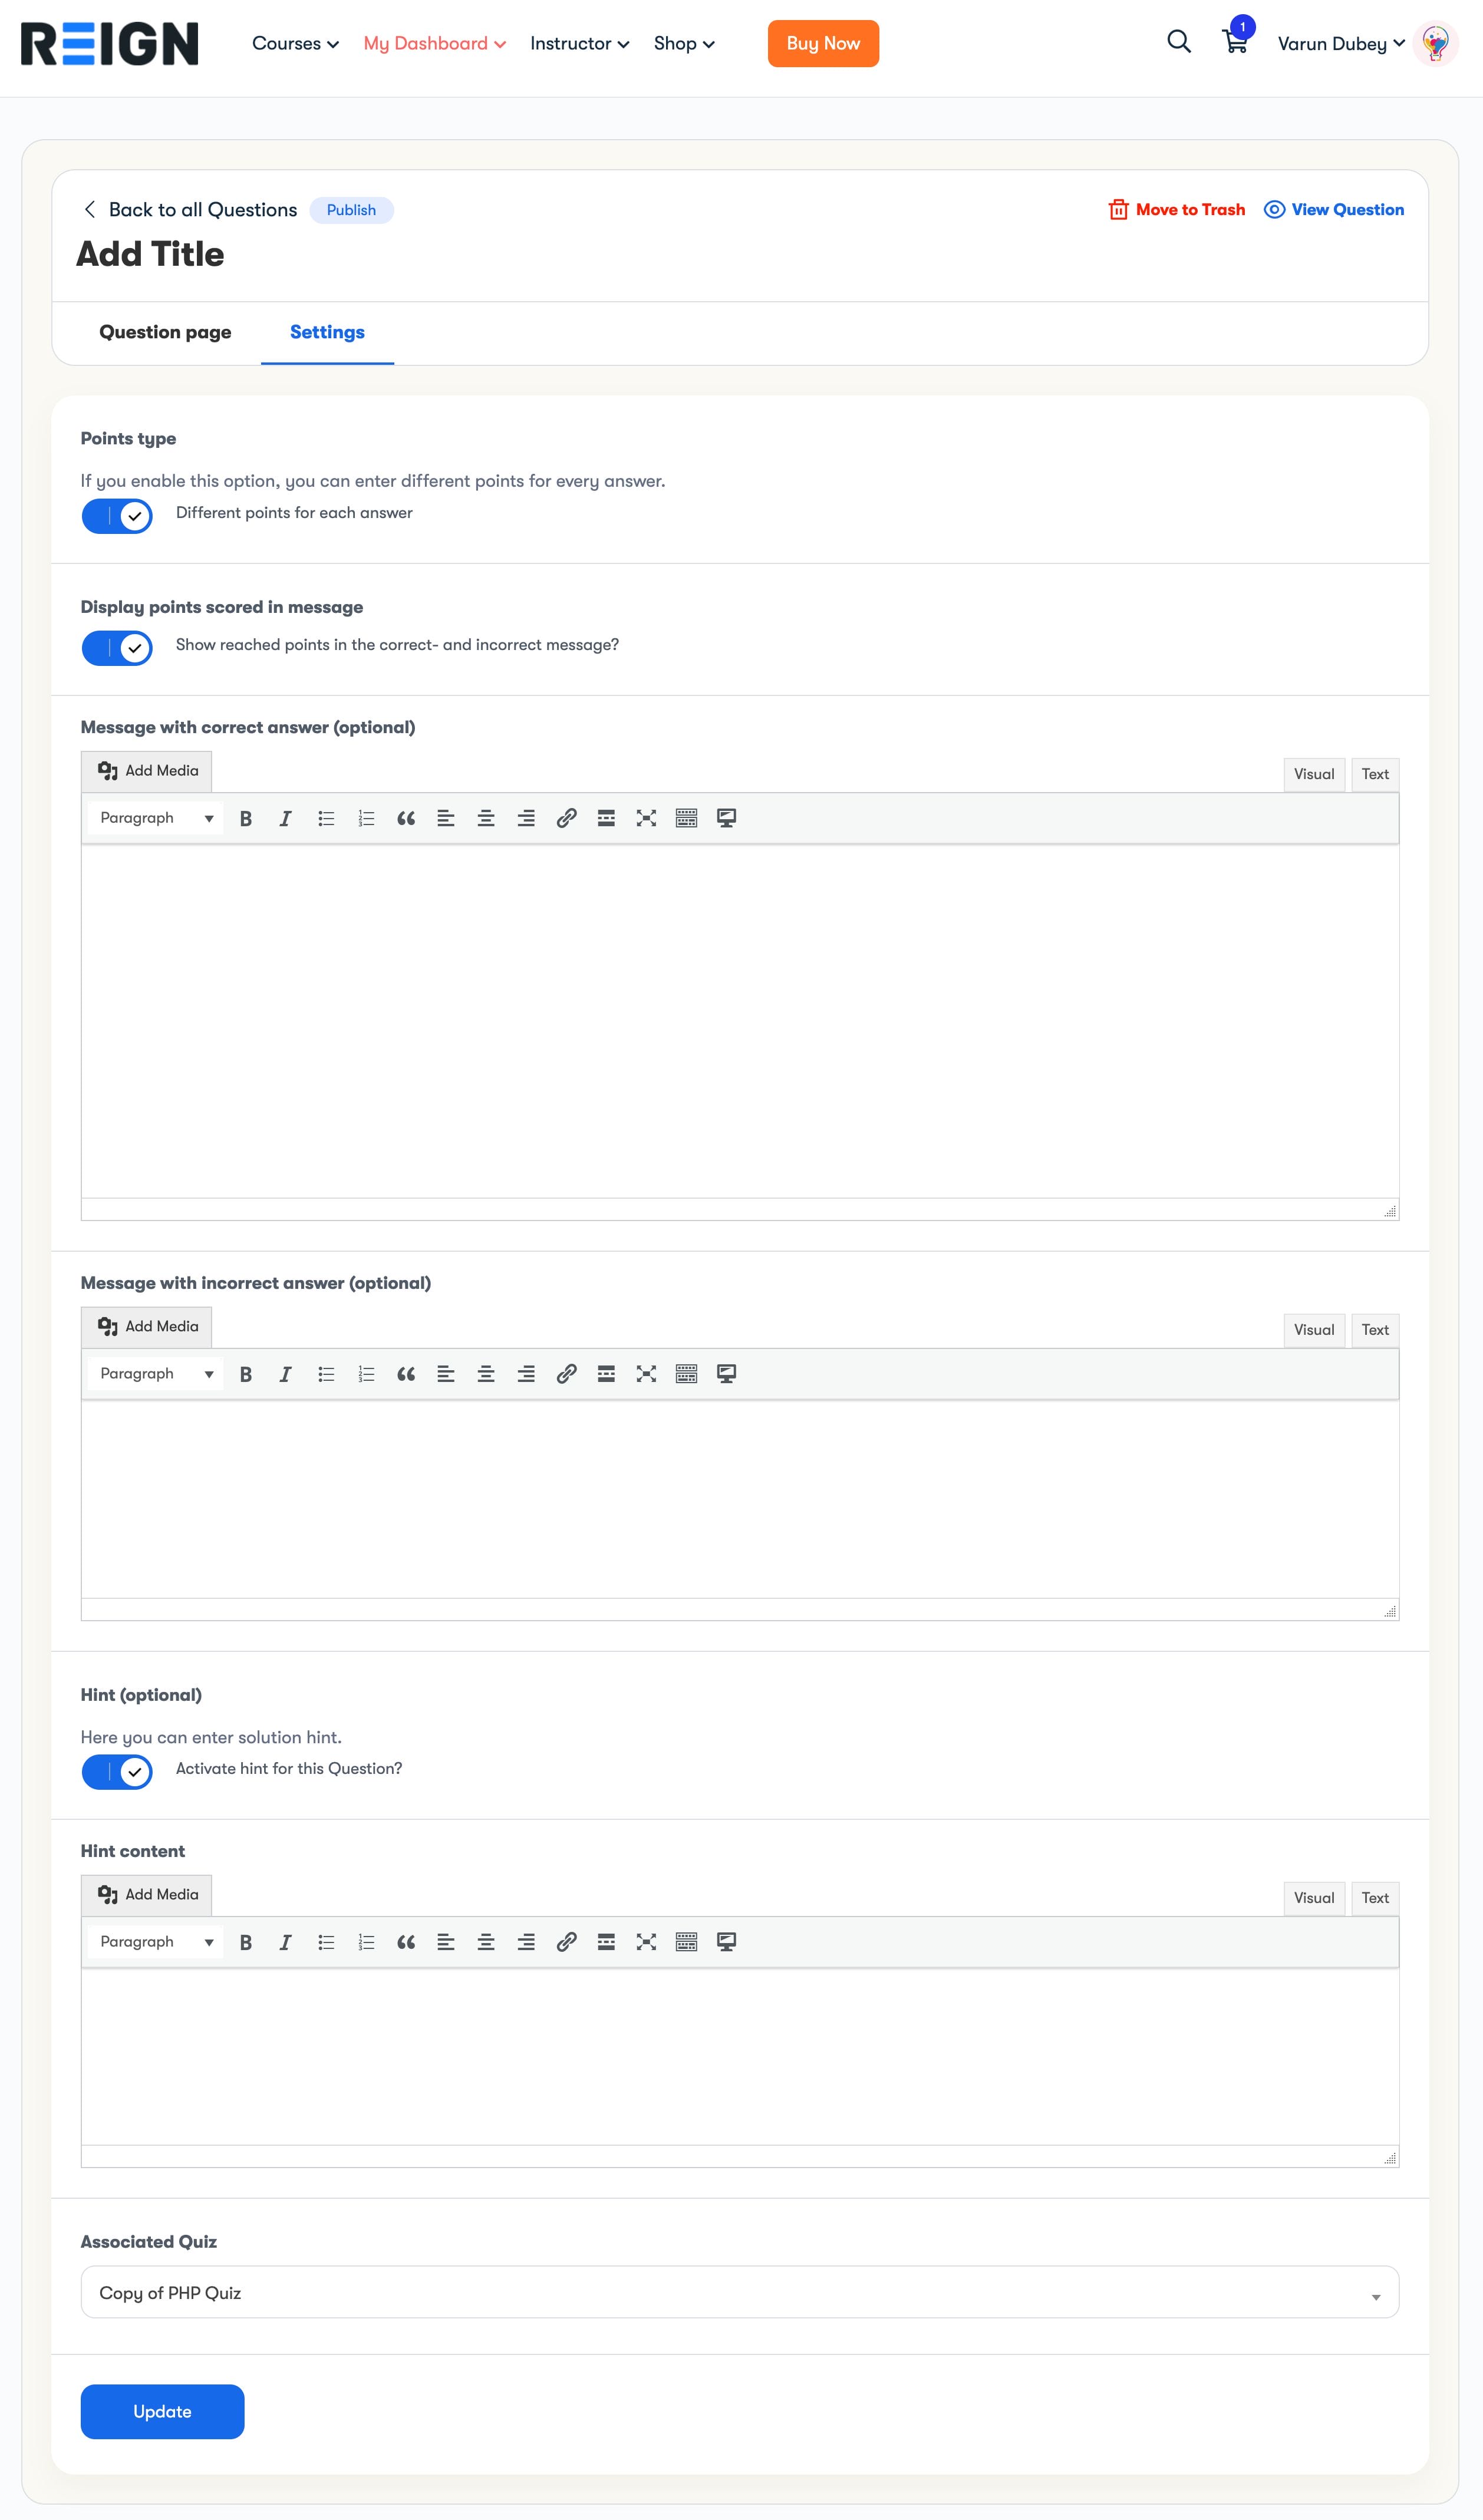The image size is (1483, 2520).
Task: Turn off activate hint for this question
Action: click(x=117, y=1772)
